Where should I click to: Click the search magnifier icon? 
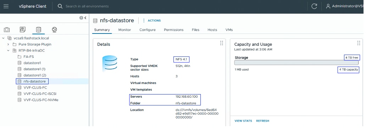(60, 6)
